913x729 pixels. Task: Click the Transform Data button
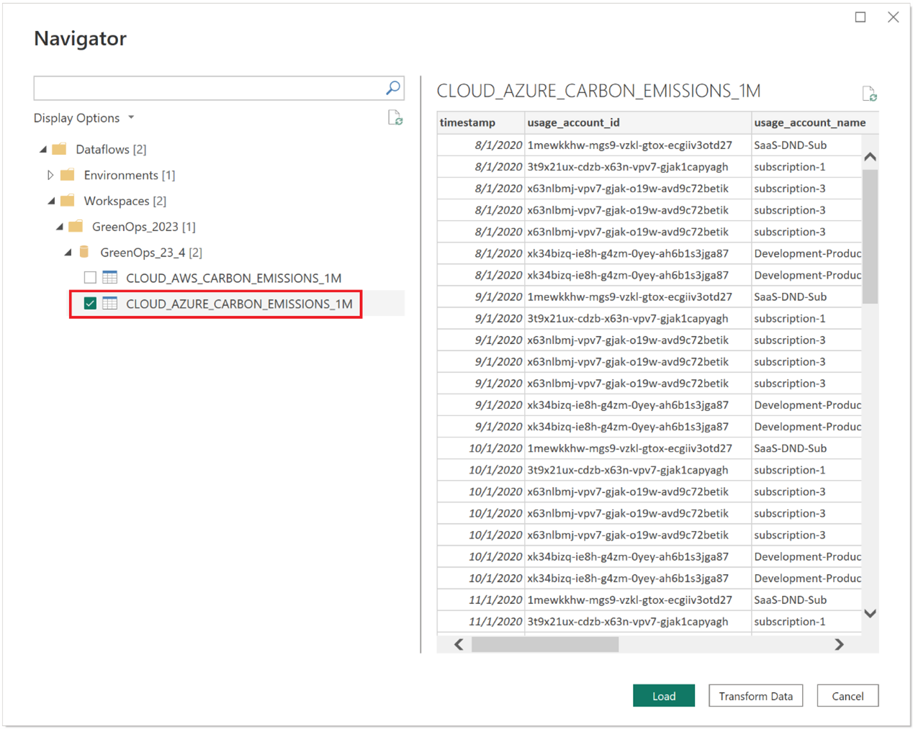click(755, 695)
